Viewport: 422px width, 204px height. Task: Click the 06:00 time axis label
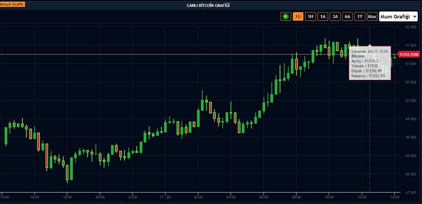(x=263, y=197)
